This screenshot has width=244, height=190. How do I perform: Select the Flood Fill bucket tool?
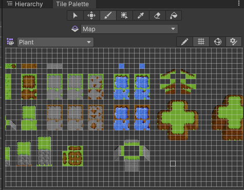[x=174, y=15]
